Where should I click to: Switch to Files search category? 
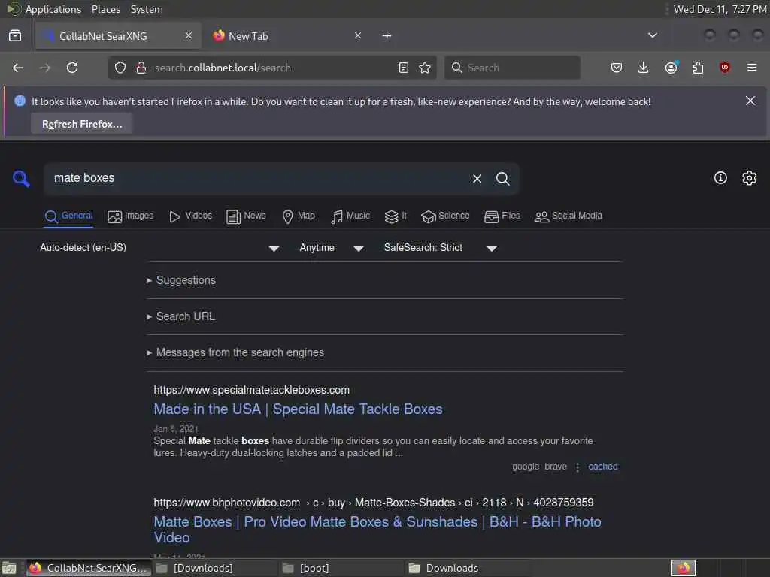(502, 216)
